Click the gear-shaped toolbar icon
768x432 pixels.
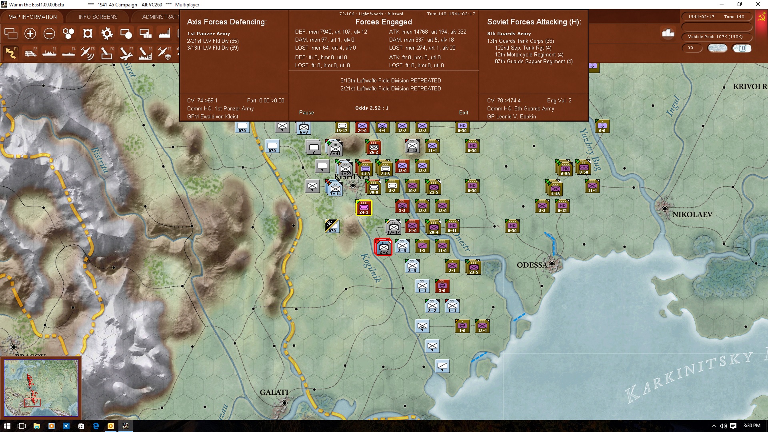107,34
